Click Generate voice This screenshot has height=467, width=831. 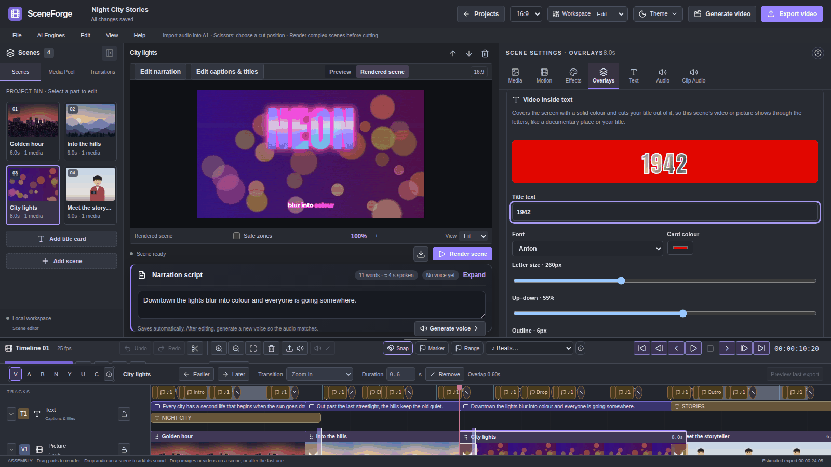click(450, 328)
